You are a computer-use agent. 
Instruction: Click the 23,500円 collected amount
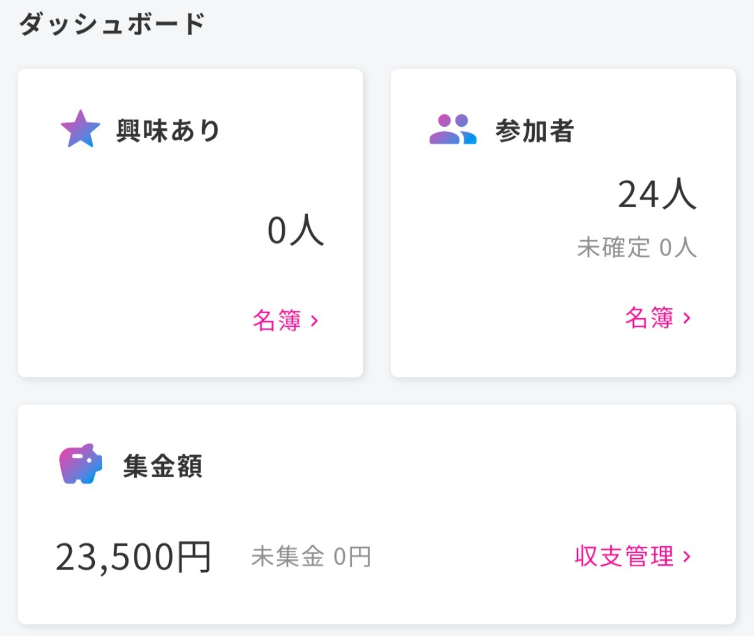coord(133,557)
